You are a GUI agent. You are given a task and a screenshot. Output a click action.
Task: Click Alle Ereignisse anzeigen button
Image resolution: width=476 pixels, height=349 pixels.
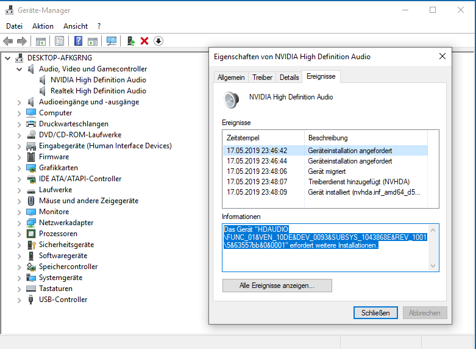pyautogui.click(x=277, y=286)
